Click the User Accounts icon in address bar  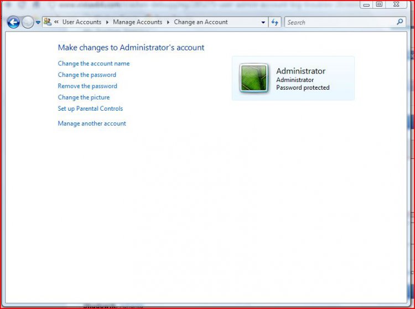click(48, 22)
